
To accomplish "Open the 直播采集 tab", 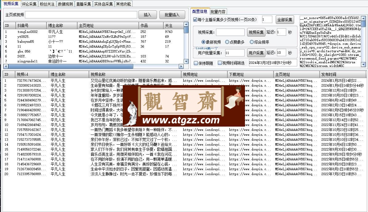I will 84,4.
